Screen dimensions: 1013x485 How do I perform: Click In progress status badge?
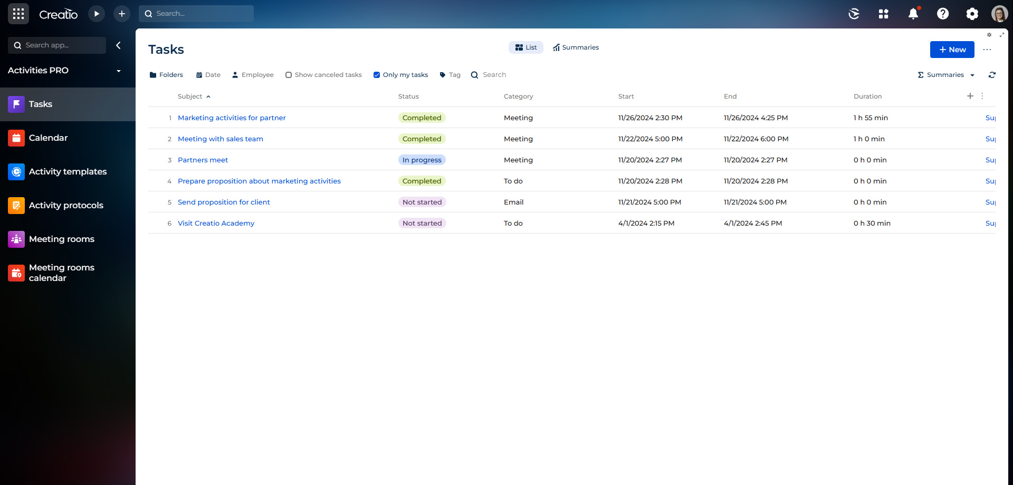[422, 160]
